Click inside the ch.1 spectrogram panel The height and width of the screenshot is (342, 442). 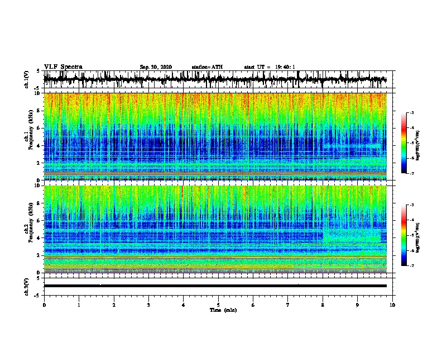[215, 136]
